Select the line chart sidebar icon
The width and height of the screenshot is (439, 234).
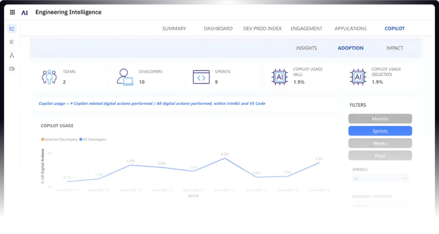[12, 28]
